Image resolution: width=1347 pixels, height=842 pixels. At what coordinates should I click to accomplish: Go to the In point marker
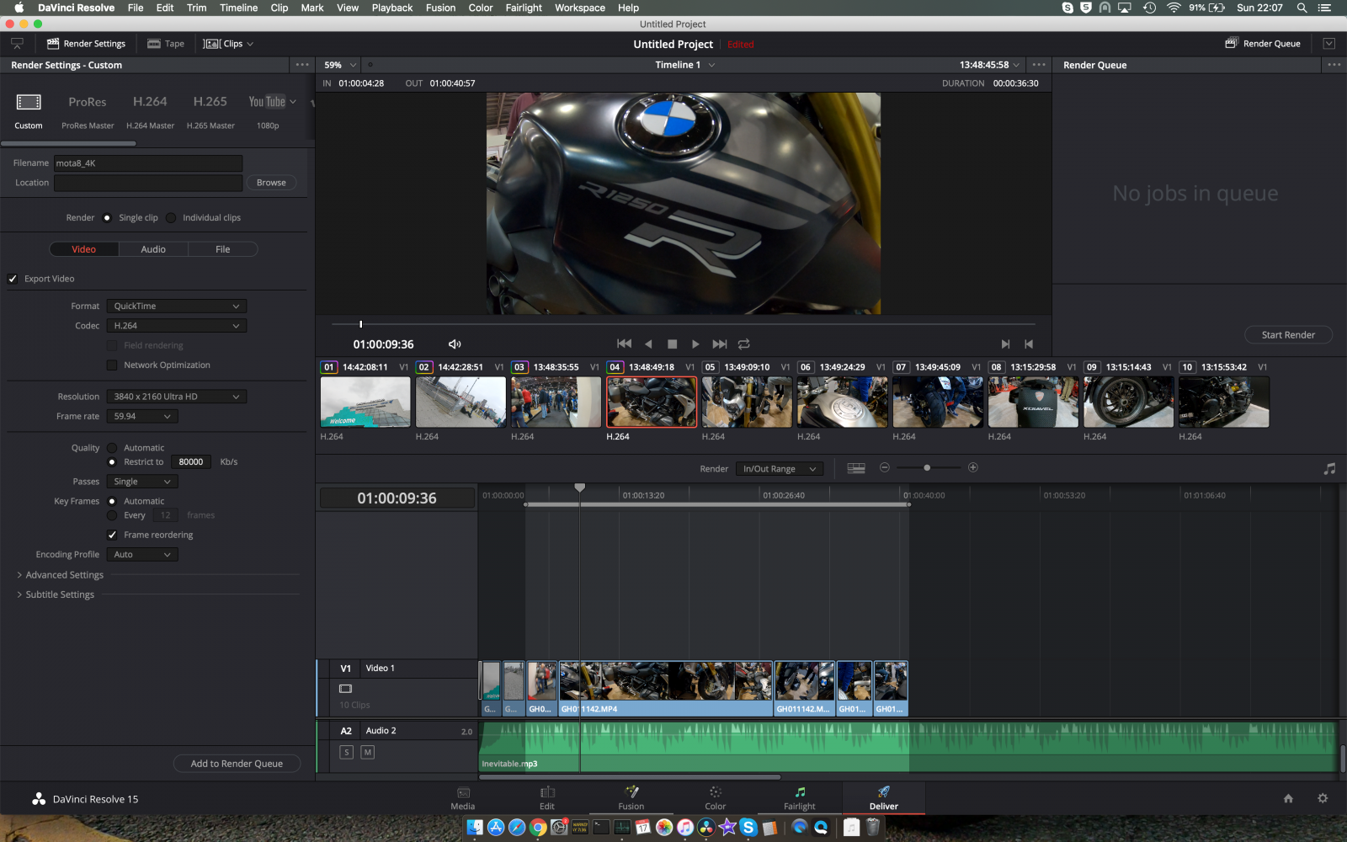(1005, 344)
